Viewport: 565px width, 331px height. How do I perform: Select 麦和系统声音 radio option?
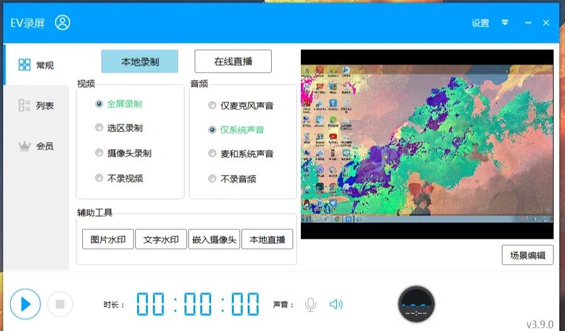point(241,153)
